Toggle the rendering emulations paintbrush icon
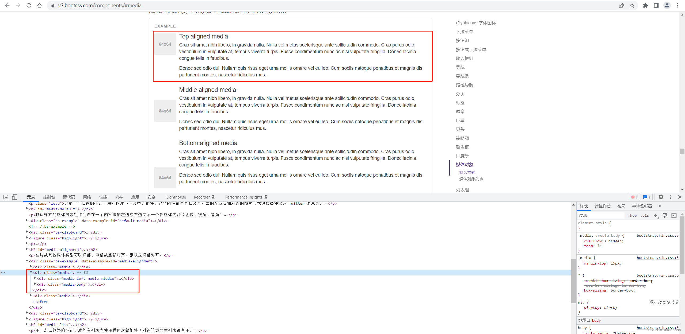The width and height of the screenshot is (685, 334). coord(665,215)
